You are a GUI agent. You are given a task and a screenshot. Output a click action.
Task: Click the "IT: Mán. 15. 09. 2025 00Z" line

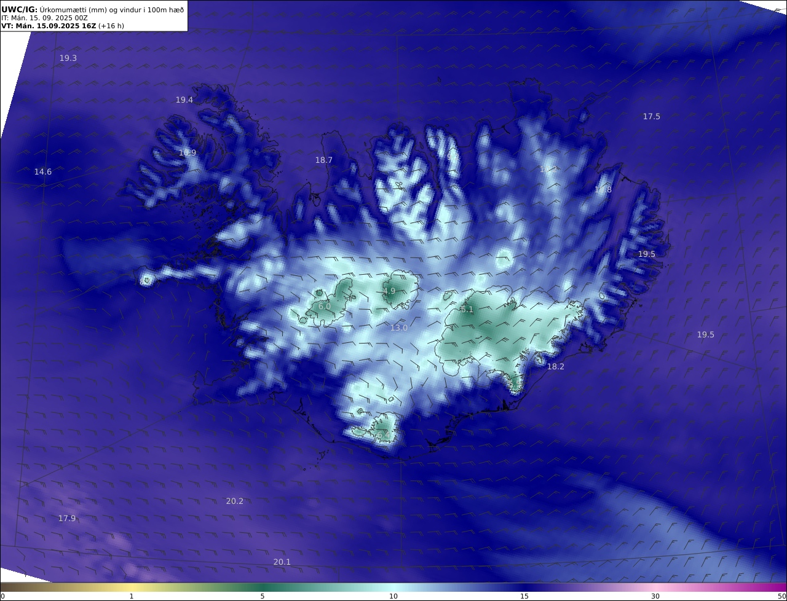[44, 18]
